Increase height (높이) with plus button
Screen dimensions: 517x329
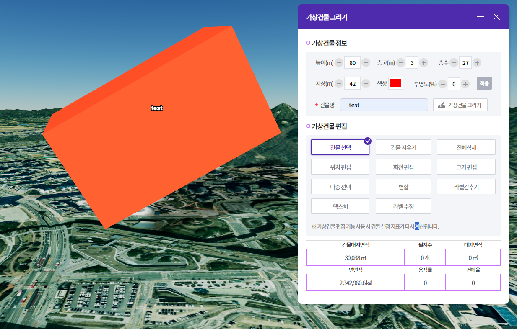tap(366, 63)
